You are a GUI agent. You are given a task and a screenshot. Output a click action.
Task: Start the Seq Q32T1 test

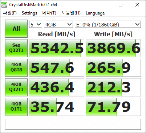16,48
